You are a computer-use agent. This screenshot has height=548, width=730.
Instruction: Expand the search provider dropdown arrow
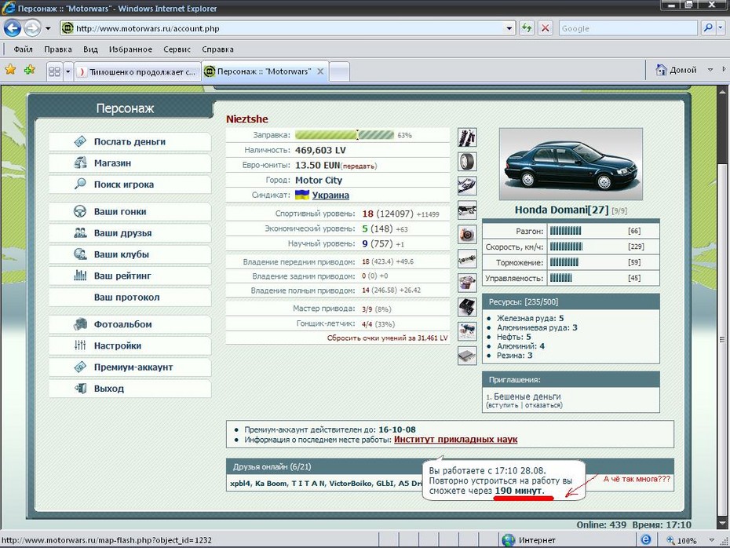[721, 28]
